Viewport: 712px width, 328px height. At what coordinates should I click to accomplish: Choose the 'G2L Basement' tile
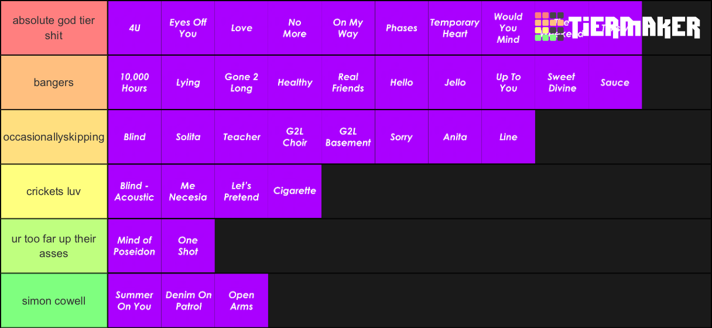tap(348, 137)
